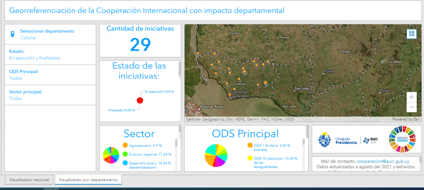424x190 pixels.
Task: Click the Desarrollo local y descentralización legend entry
Action: pyautogui.click(x=150, y=165)
